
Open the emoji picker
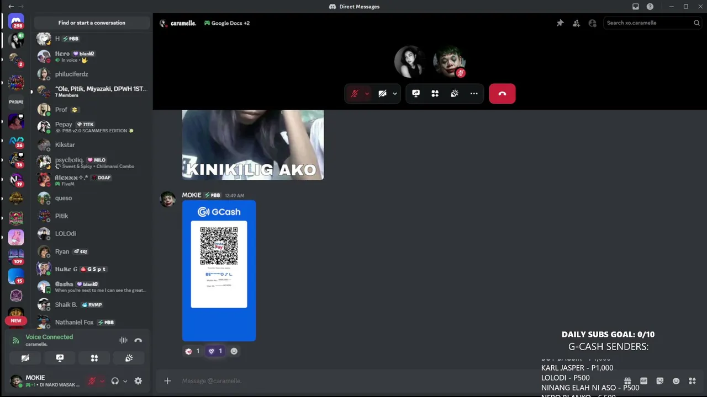(676, 381)
